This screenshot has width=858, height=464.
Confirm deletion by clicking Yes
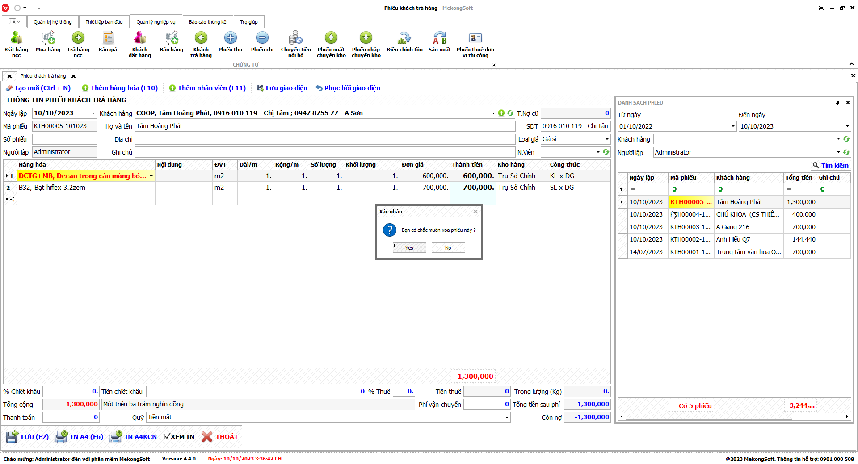click(x=409, y=248)
